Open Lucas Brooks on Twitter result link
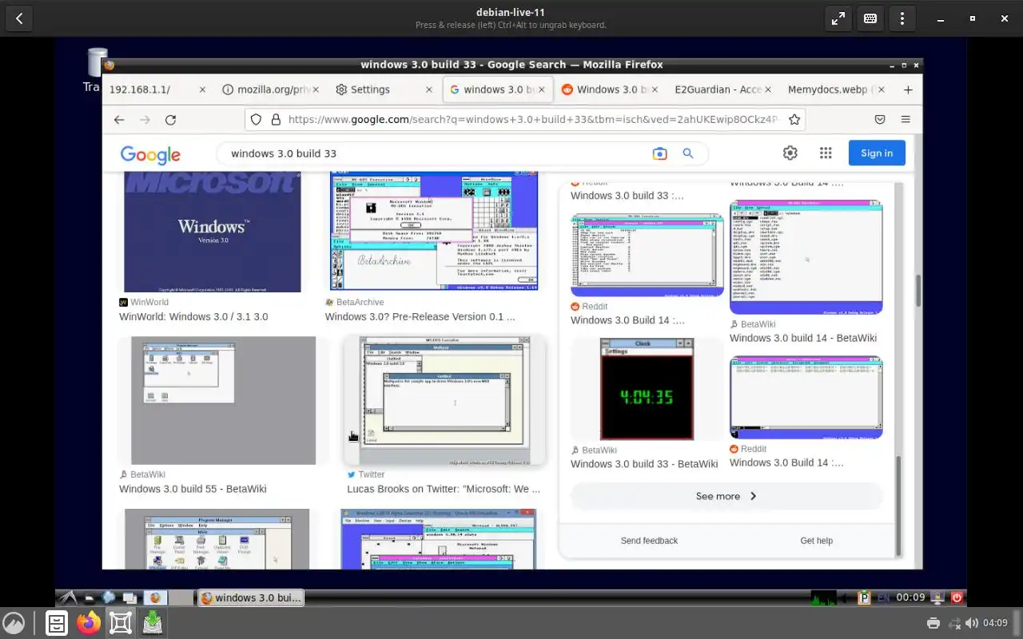Image resolution: width=1023 pixels, height=639 pixels. point(444,489)
